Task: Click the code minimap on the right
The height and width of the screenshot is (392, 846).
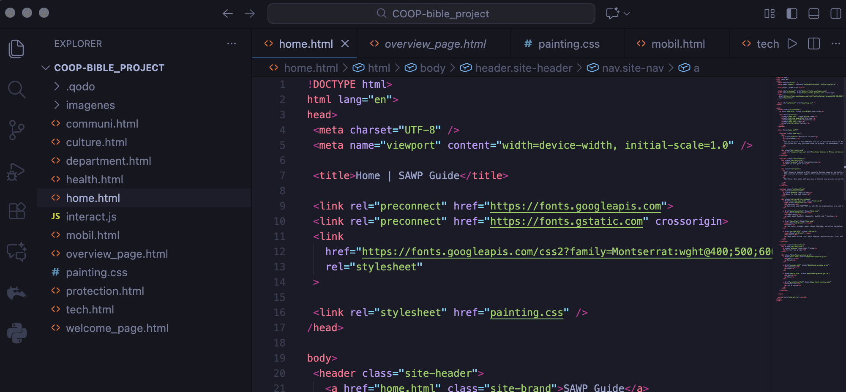Action: (x=809, y=189)
